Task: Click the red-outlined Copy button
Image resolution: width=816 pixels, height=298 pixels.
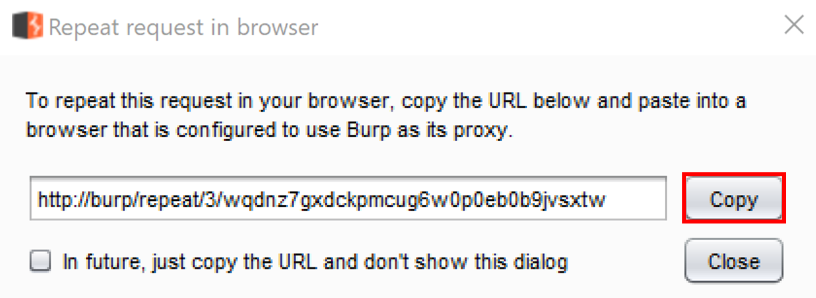Action: pyautogui.click(x=734, y=198)
